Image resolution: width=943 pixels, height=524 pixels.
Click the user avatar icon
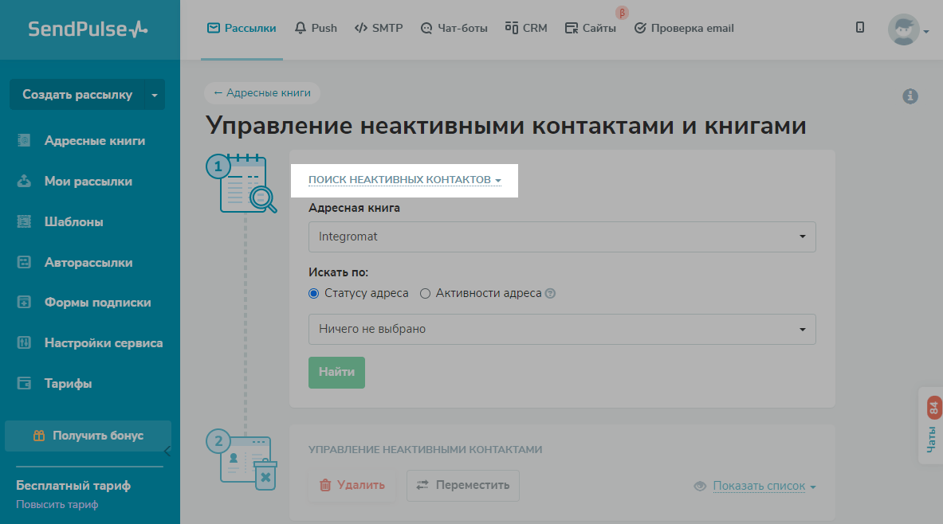[x=903, y=29]
